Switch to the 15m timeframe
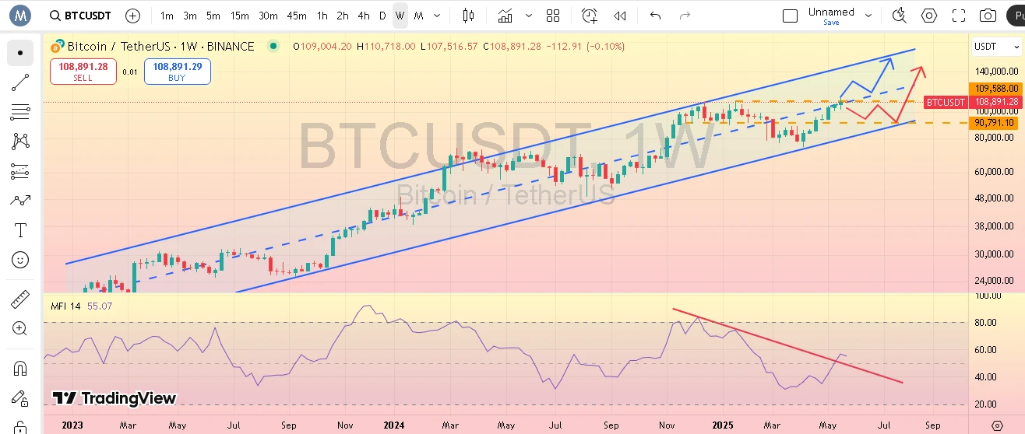Viewport: 1025px width, 434px height. 240,16
